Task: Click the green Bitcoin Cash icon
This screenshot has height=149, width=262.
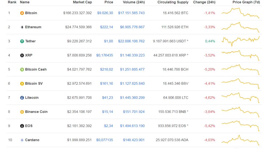Action: [x=22, y=70]
